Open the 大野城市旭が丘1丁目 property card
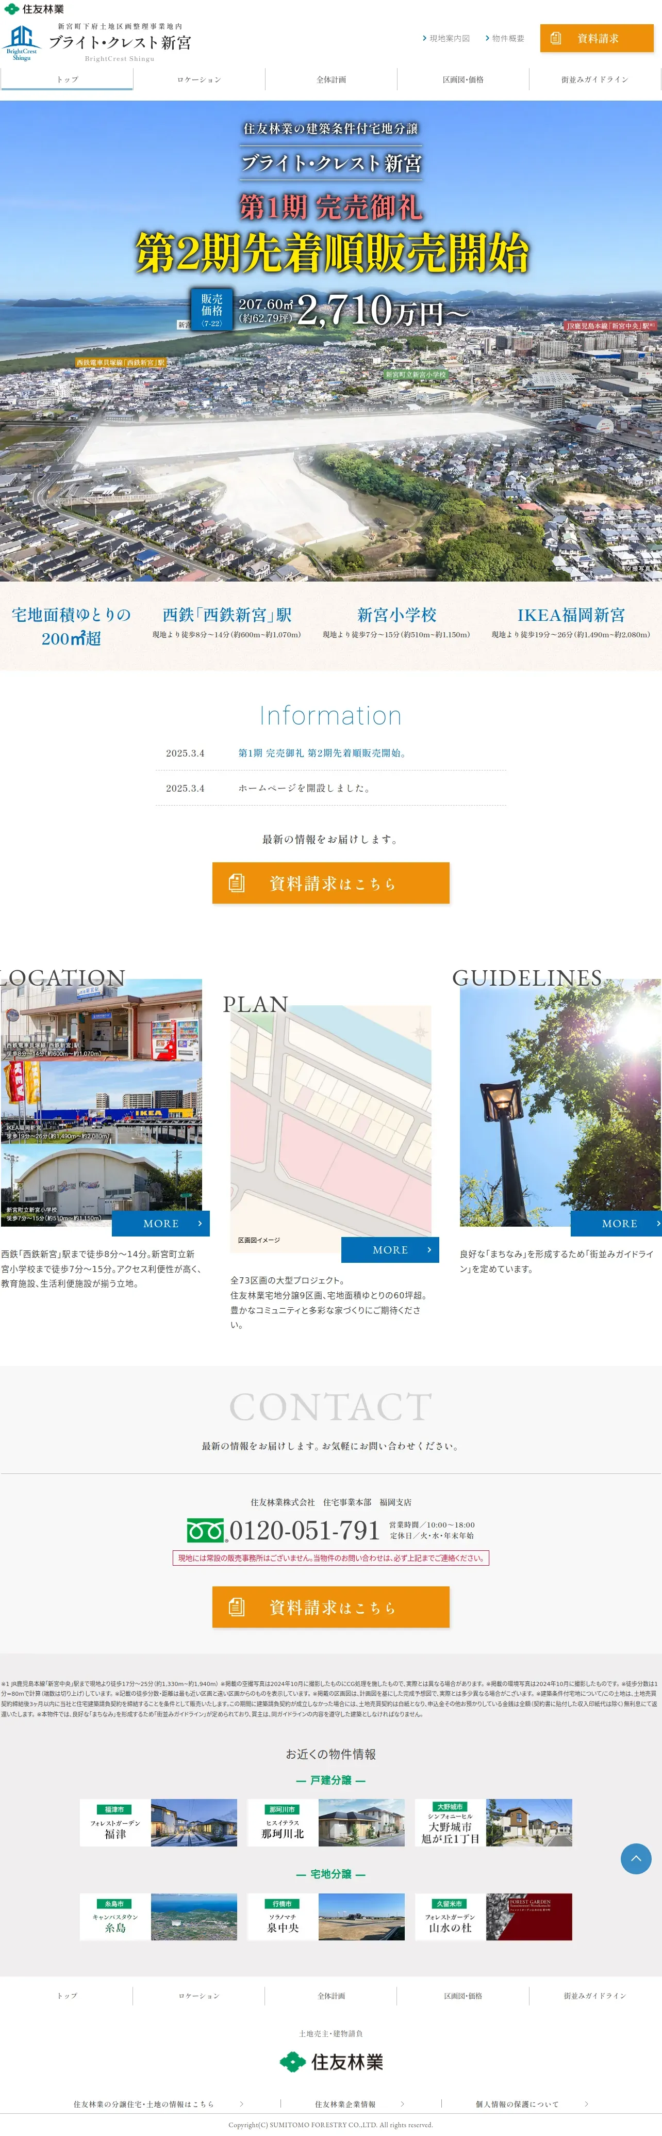The height and width of the screenshot is (2136, 662). (493, 1823)
